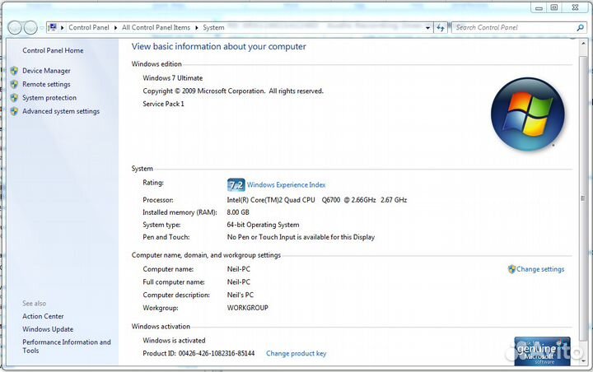Click the genuine Microsoft software badge
The image size is (593, 372).
point(542,351)
